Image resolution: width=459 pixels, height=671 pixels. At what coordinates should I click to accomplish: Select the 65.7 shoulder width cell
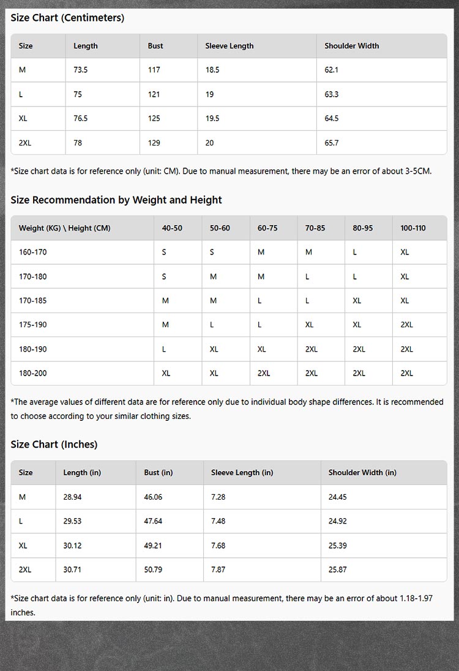[332, 143]
